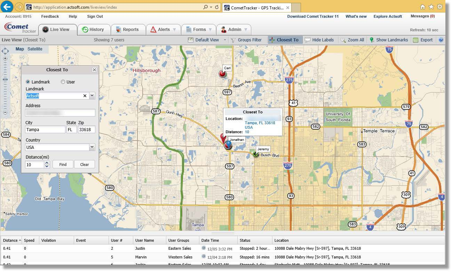
Task: Open Messages (0)
Action: [x=422, y=16]
